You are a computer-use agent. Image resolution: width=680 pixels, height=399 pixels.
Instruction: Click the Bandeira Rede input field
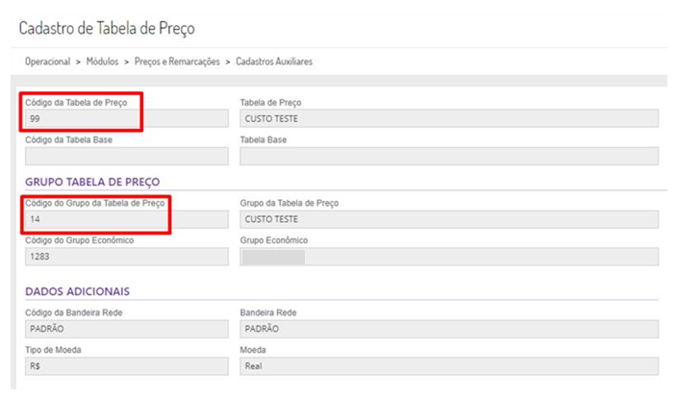click(x=448, y=329)
